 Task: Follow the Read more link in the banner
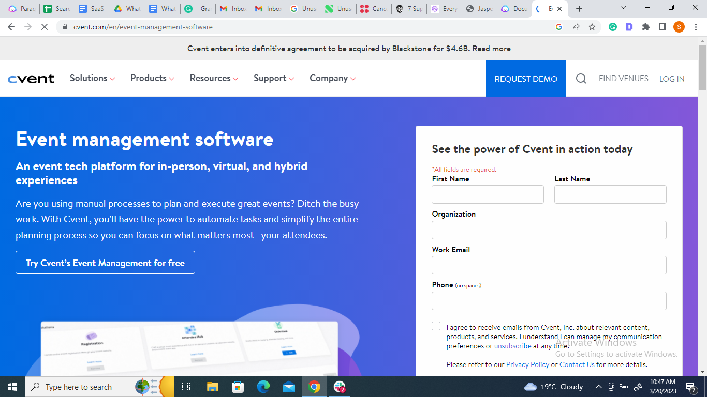click(x=491, y=49)
